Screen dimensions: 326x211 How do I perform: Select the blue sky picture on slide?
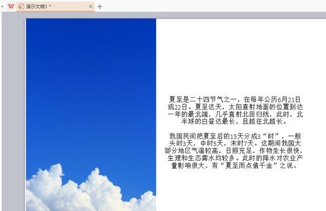click(91, 115)
